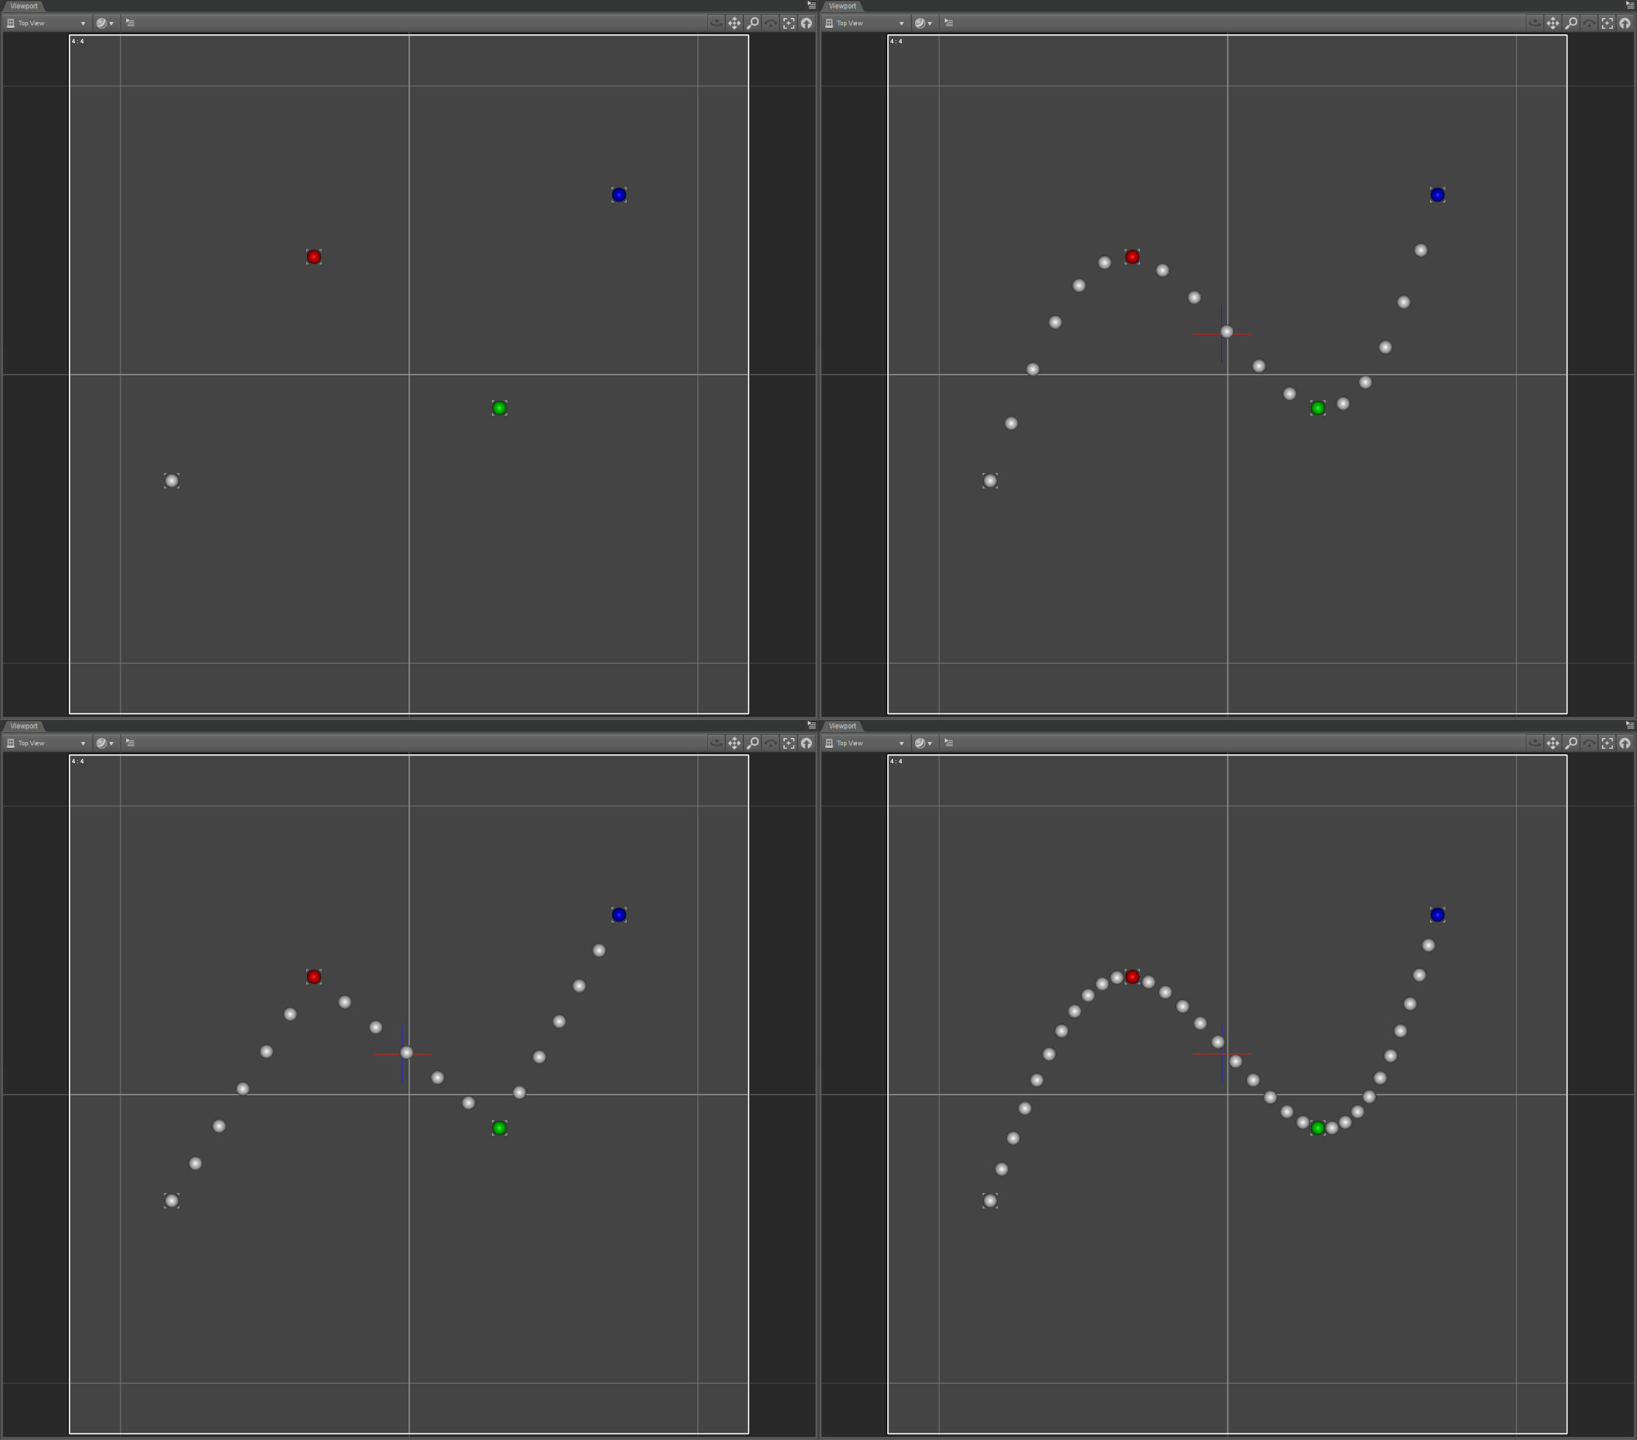Select the green sphere in the top-left viewport
The image size is (1637, 1440).
coord(499,407)
